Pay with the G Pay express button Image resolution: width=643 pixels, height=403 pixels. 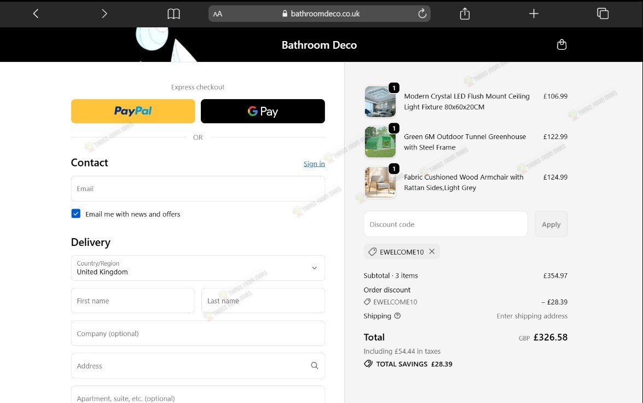(263, 111)
